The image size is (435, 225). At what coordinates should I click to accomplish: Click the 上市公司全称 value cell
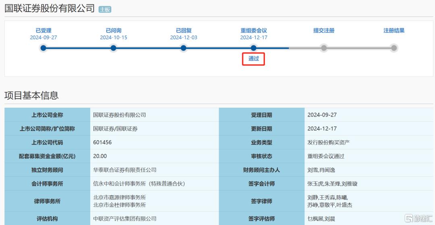[155, 115]
